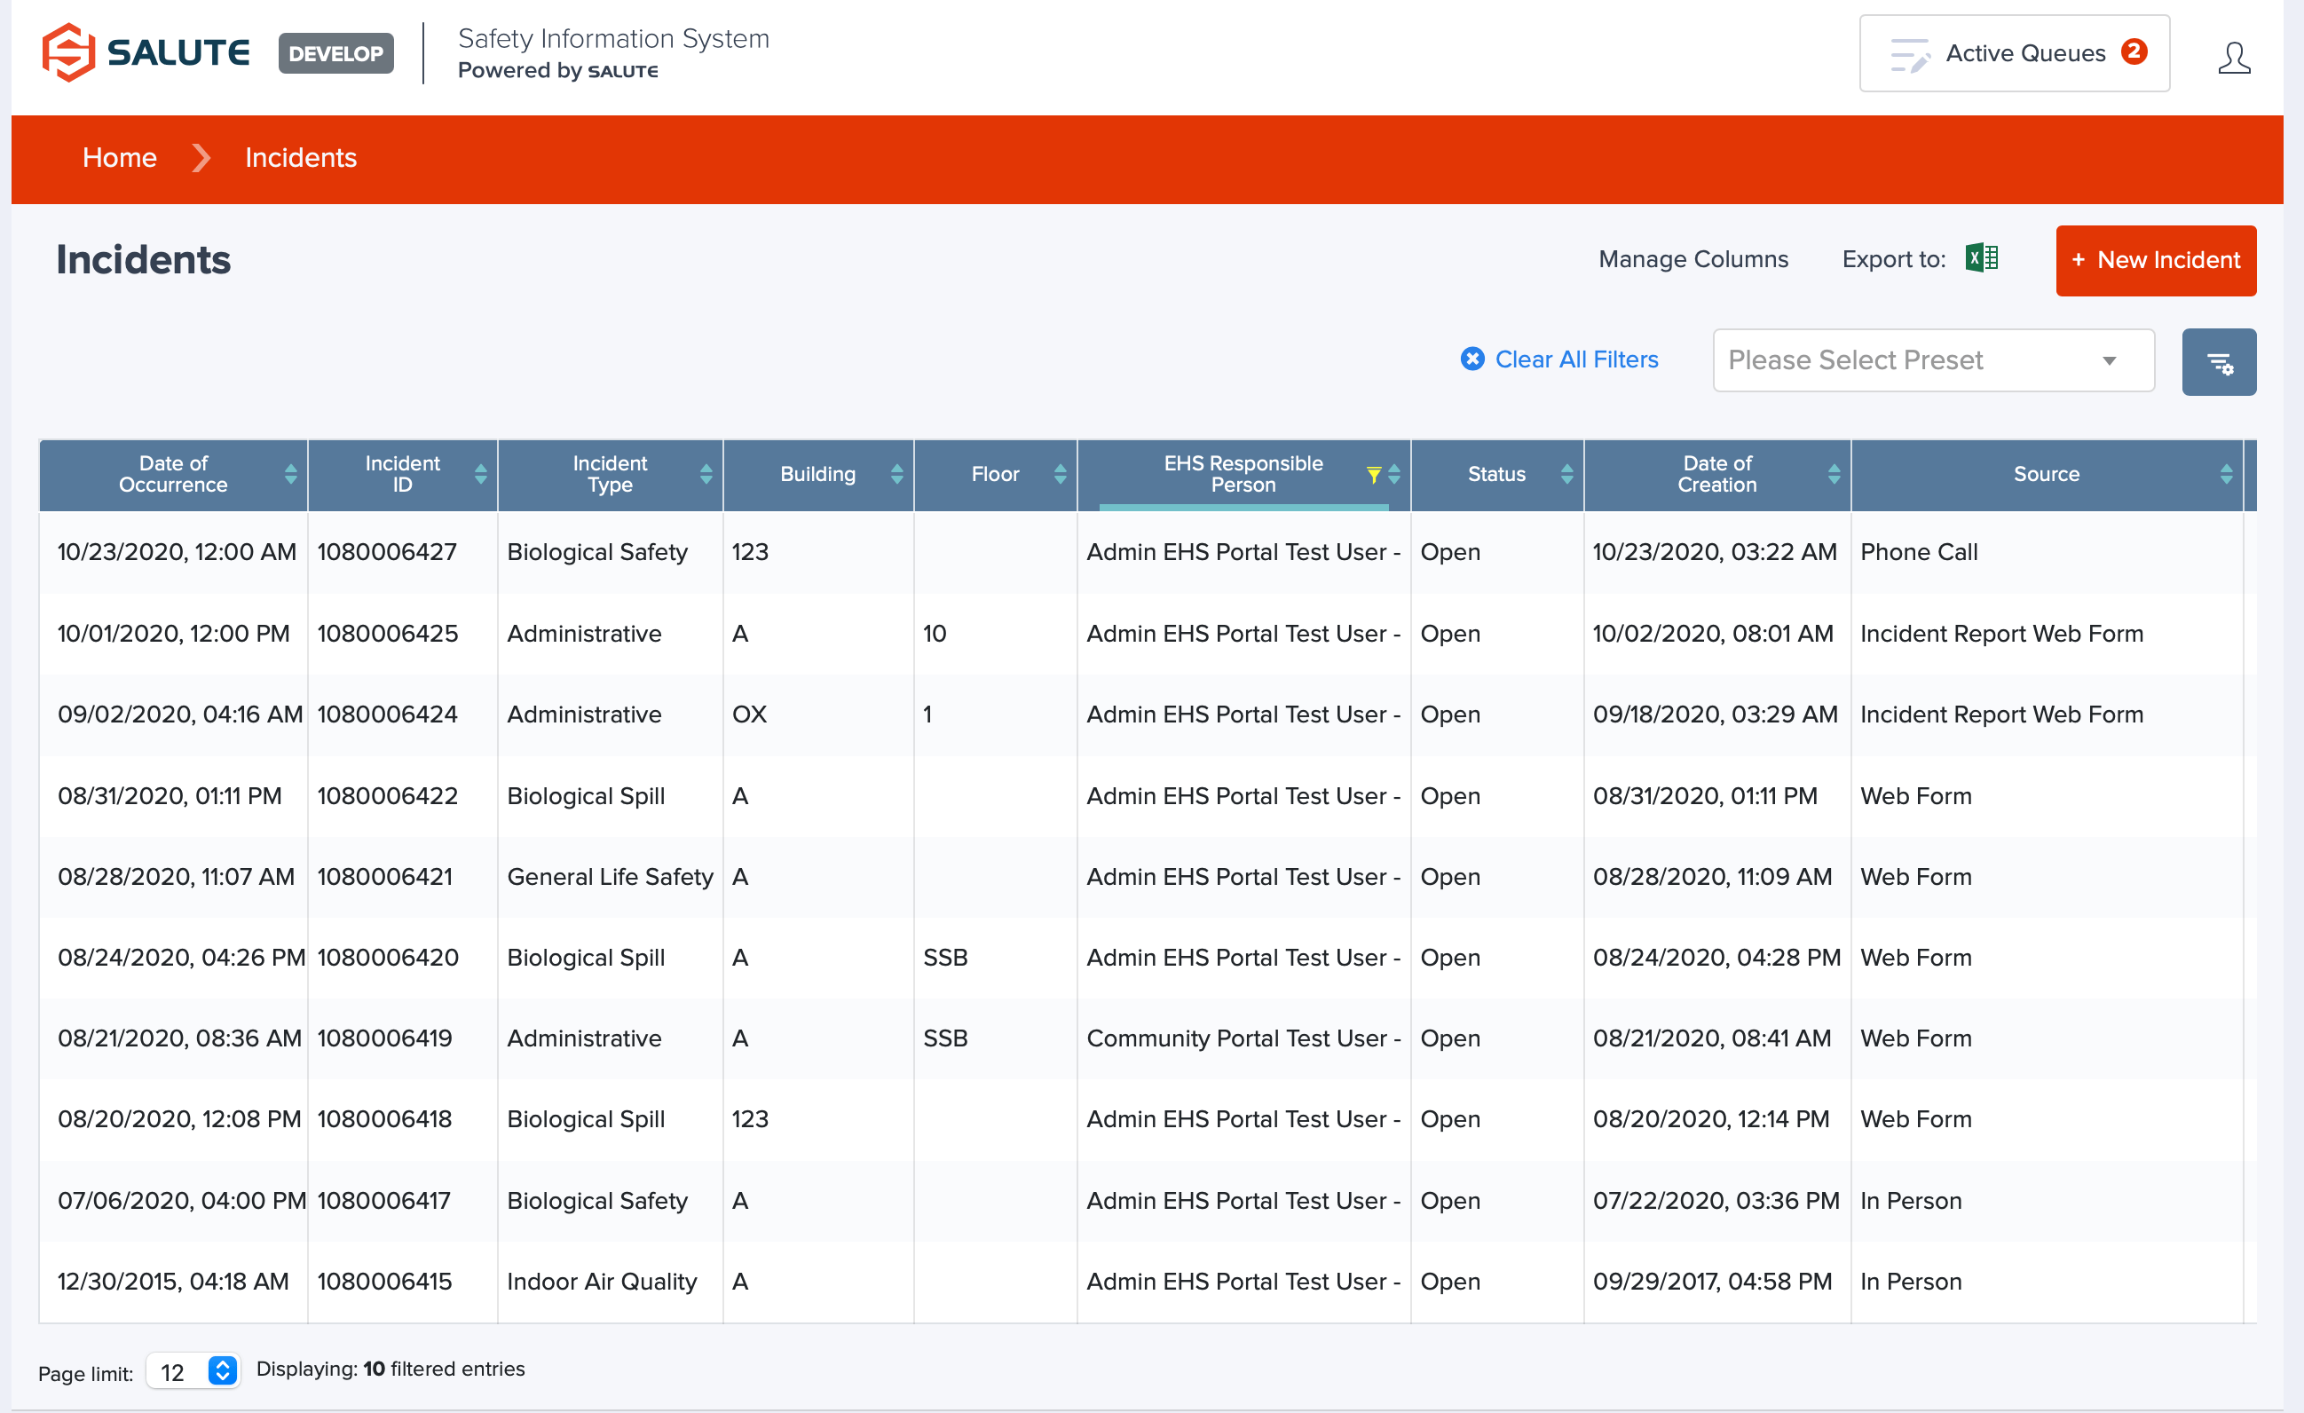Click the Salute logo
Viewport: 2304px width, 1413px height.
(146, 53)
